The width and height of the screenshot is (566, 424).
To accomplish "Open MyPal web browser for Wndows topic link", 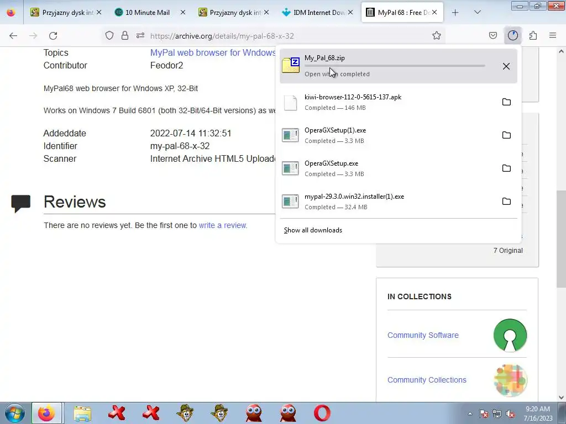I will [213, 52].
